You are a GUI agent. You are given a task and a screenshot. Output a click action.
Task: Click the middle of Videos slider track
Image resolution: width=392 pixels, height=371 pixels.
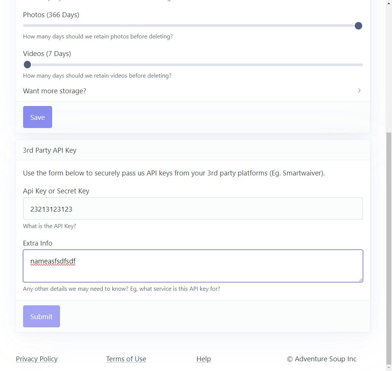tap(193, 65)
